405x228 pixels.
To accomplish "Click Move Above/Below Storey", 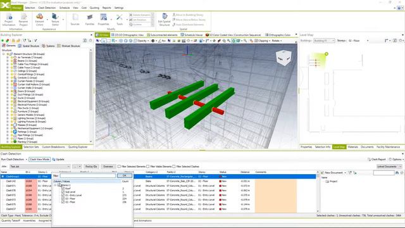I will pyautogui.click(x=189, y=20).
